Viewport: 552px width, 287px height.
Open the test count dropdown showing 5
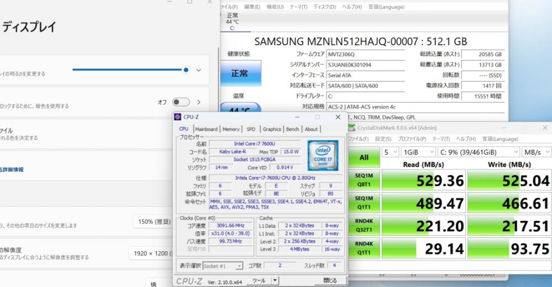click(x=390, y=152)
